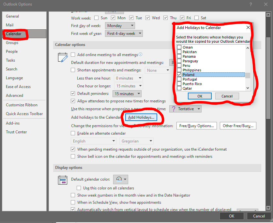Image resolution: width=273 pixels, height=223 pixels.
Task: Close the Add Holidays to Calendar dialog
Action: 248,28
